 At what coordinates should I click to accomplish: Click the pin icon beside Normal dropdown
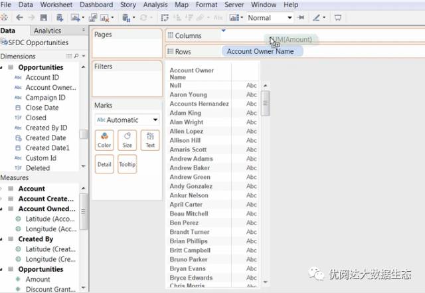pyautogui.click(x=302, y=18)
